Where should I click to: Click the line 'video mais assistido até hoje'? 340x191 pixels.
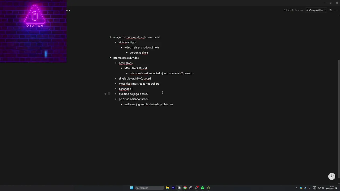tap(142, 47)
